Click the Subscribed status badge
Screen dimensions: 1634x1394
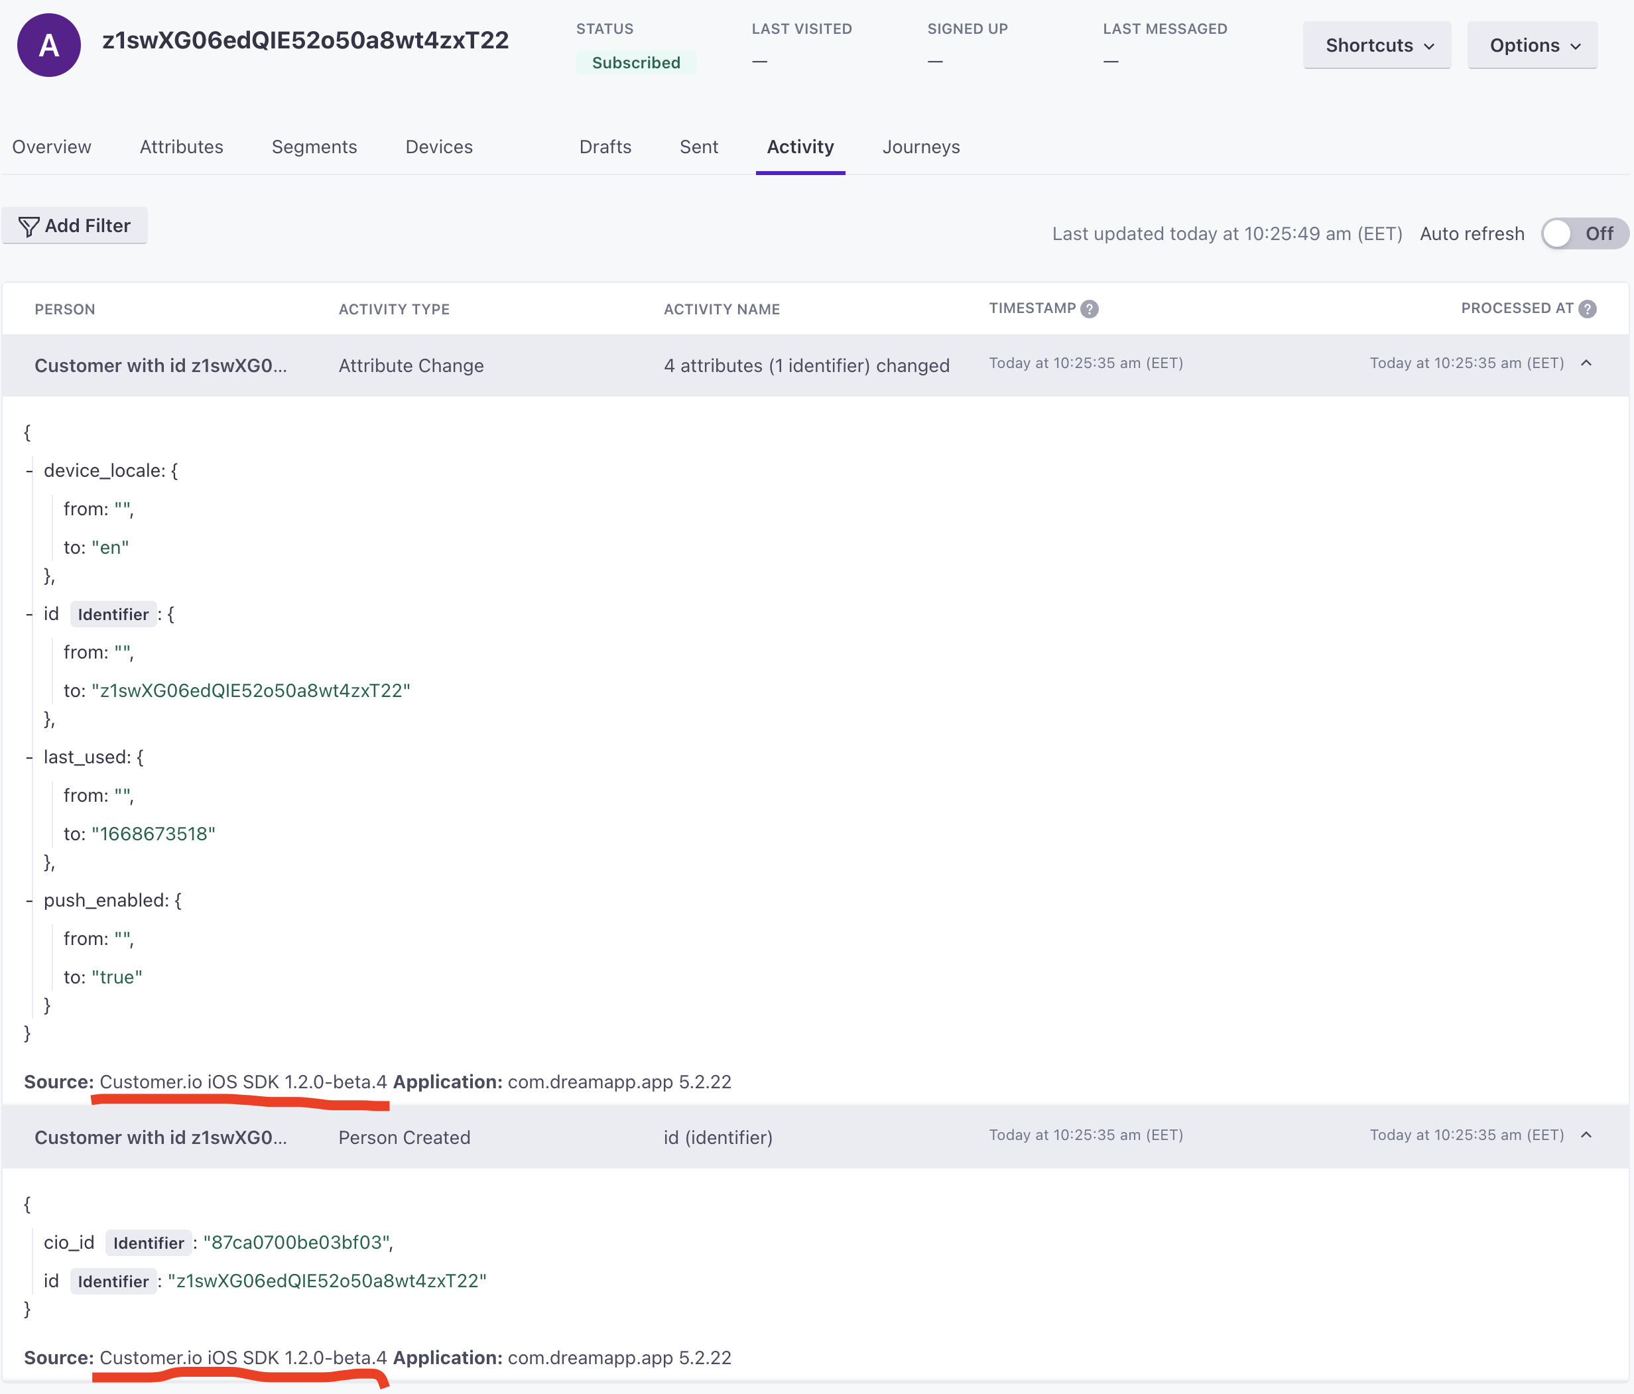635,62
